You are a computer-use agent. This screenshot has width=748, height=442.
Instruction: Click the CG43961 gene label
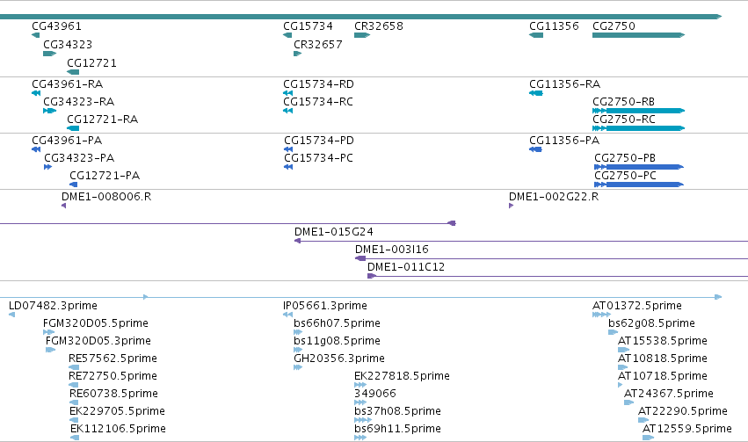56,26
